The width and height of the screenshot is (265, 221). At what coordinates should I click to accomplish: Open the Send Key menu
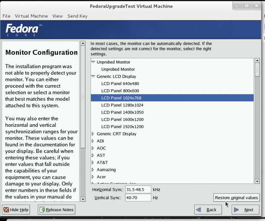point(77,16)
